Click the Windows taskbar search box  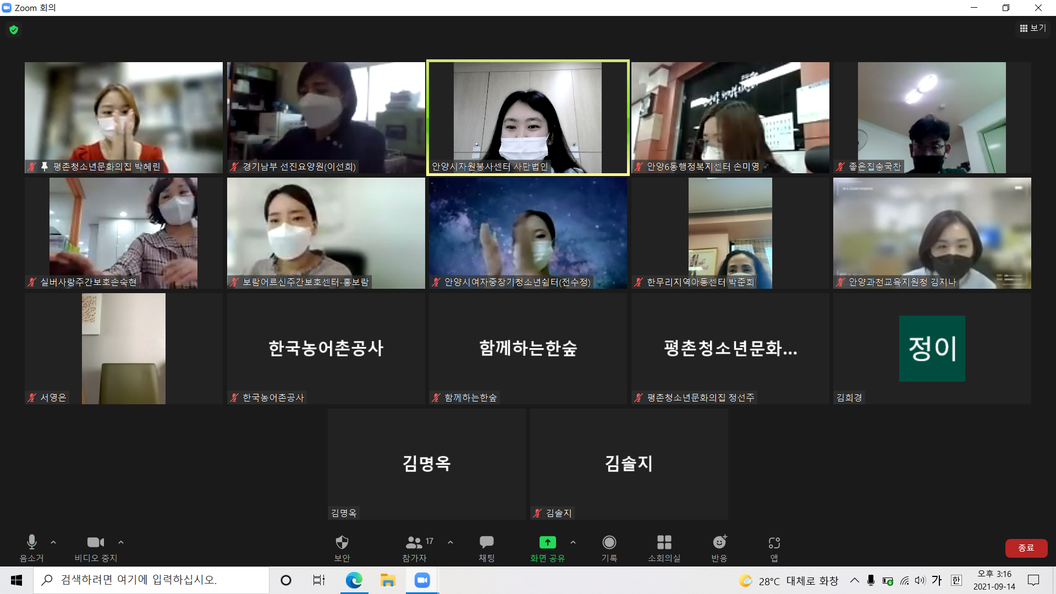(151, 580)
